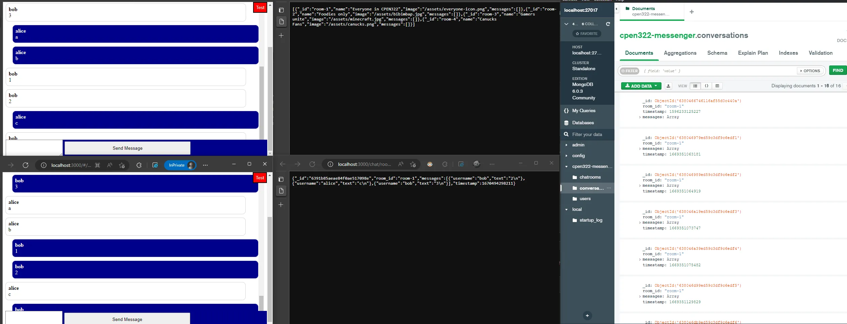Switch to the Aggregations tab
Image resolution: width=847 pixels, height=324 pixels.
pos(680,53)
